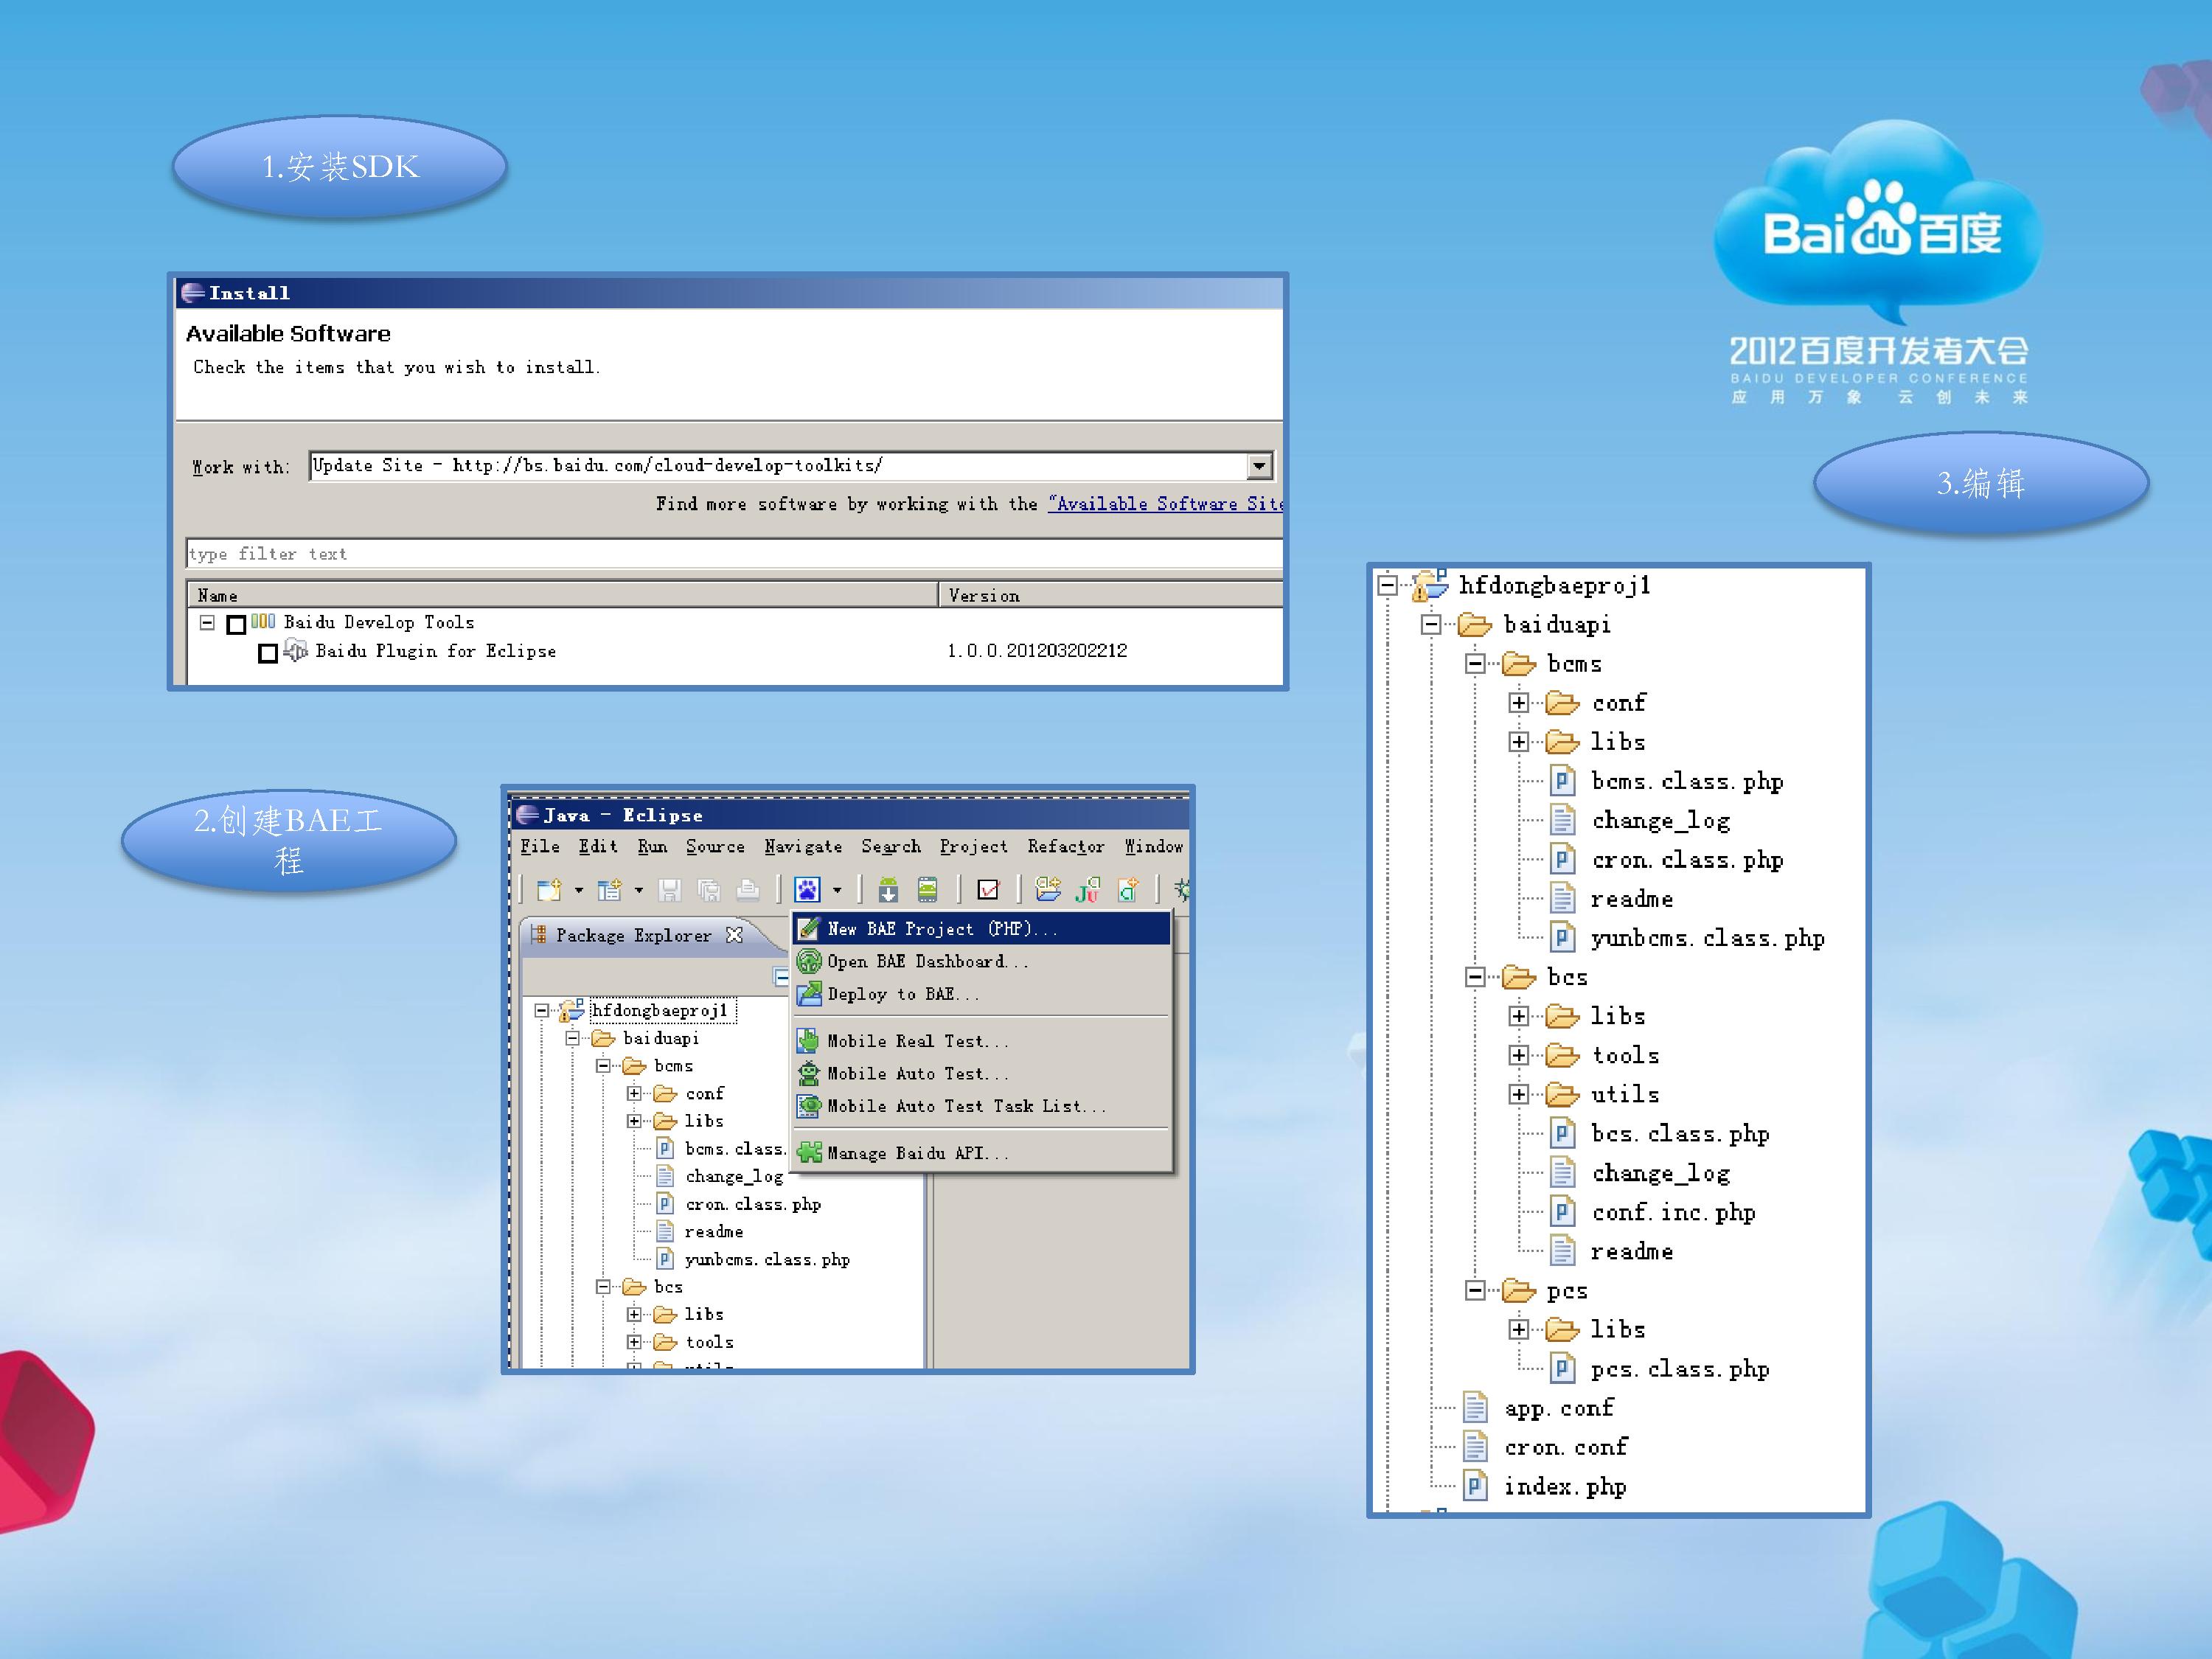Collapse hfdongbaeproj1 node in the large tree
The width and height of the screenshot is (2212, 1659).
click(1387, 585)
